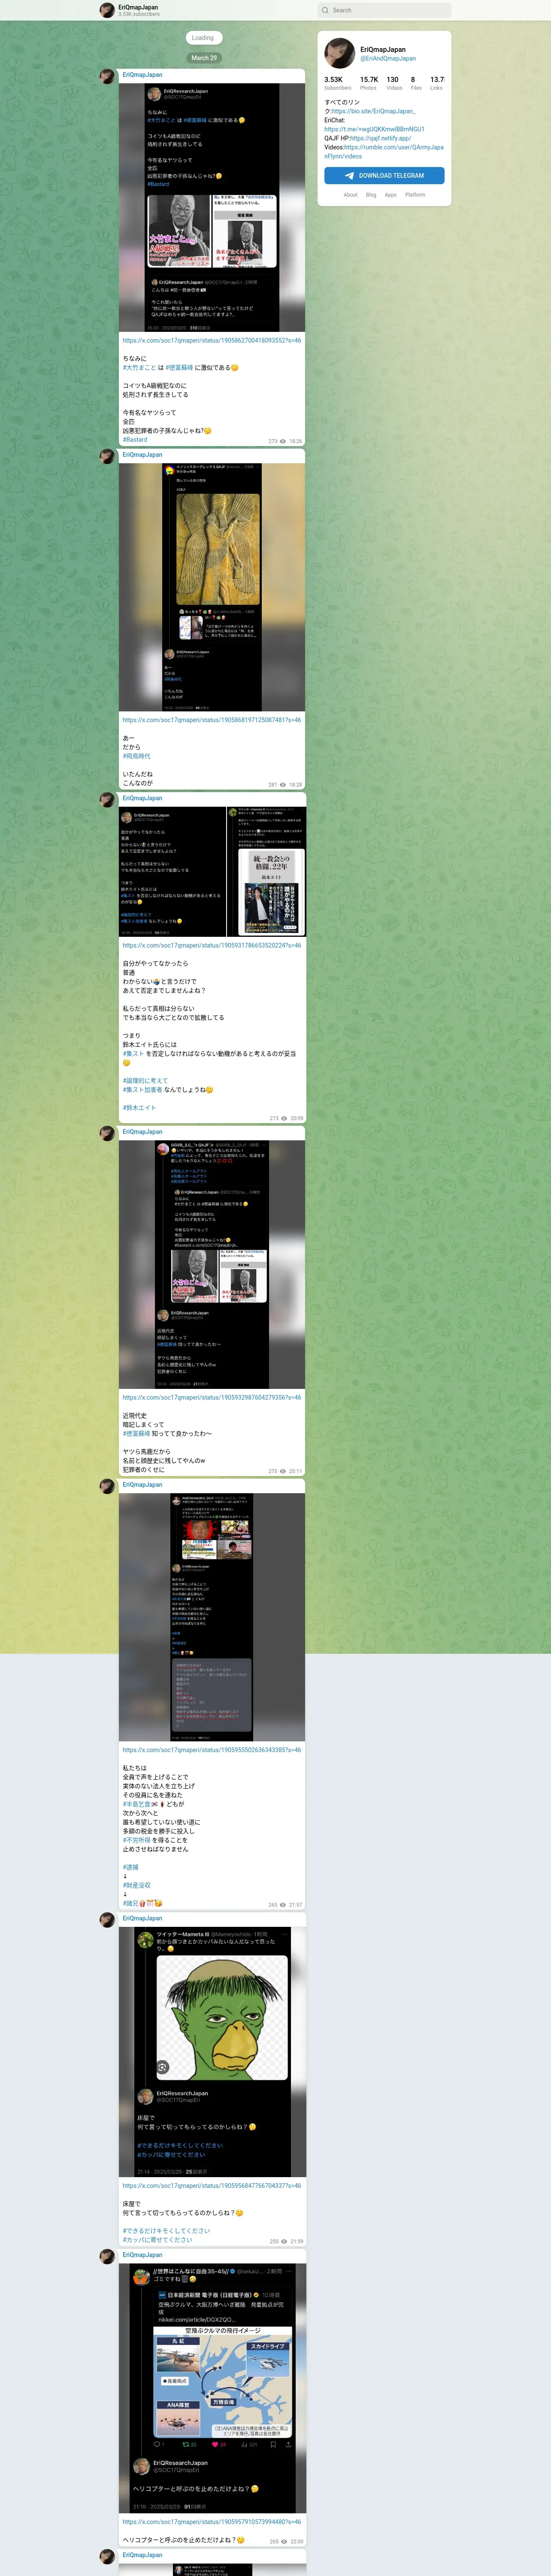Open the green kappa cartoon image post
Screen dimensions: 551x2576
[x=212, y=2052]
